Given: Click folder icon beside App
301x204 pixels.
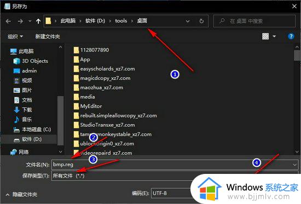Looking at the screenshot, I should 76,60.
